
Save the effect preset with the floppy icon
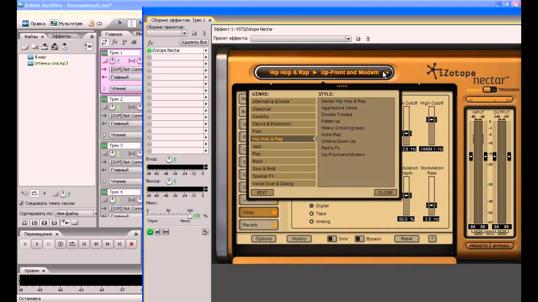tap(358, 39)
